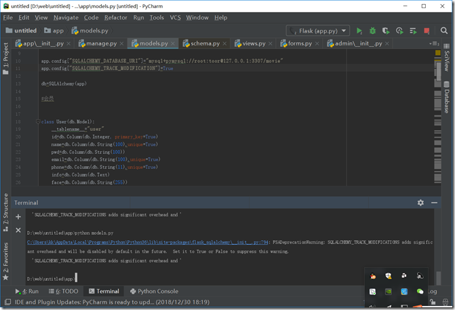This screenshot has width=455, height=310.
Task: Switch to the views.py editor tab
Action: click(x=254, y=43)
